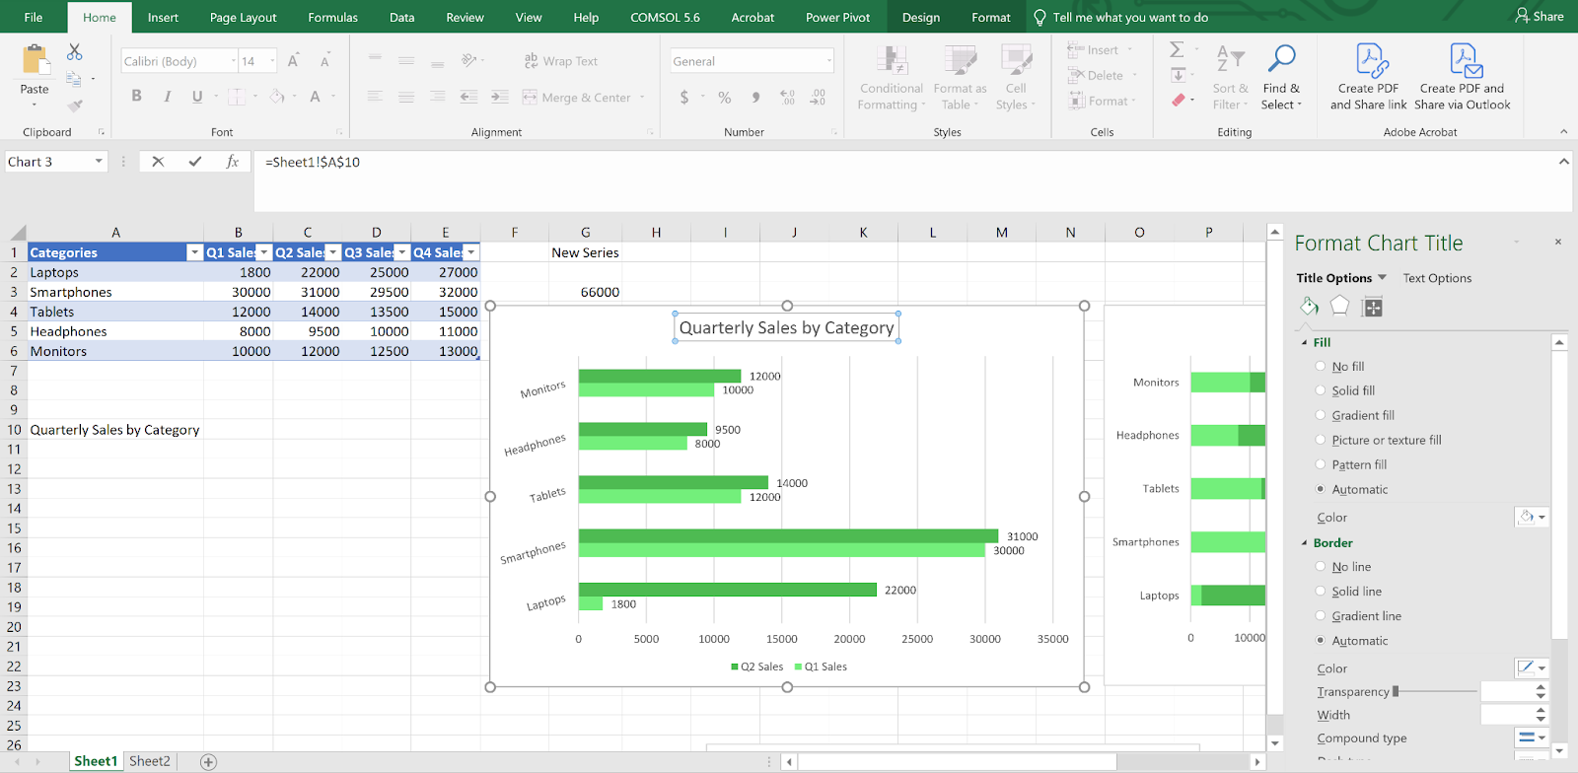Expand the formula bar
Image resolution: width=1578 pixels, height=773 pixels.
1563,162
